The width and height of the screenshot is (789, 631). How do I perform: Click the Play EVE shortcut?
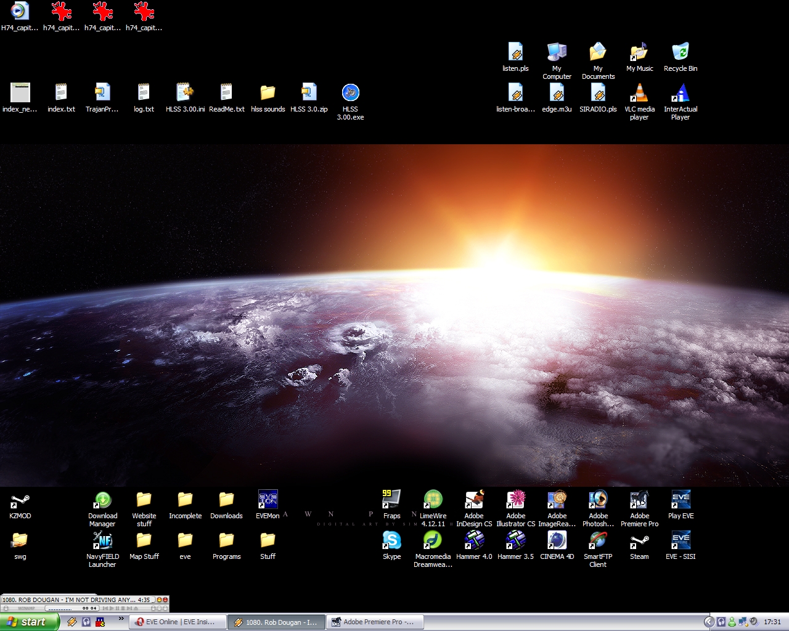coord(681,500)
